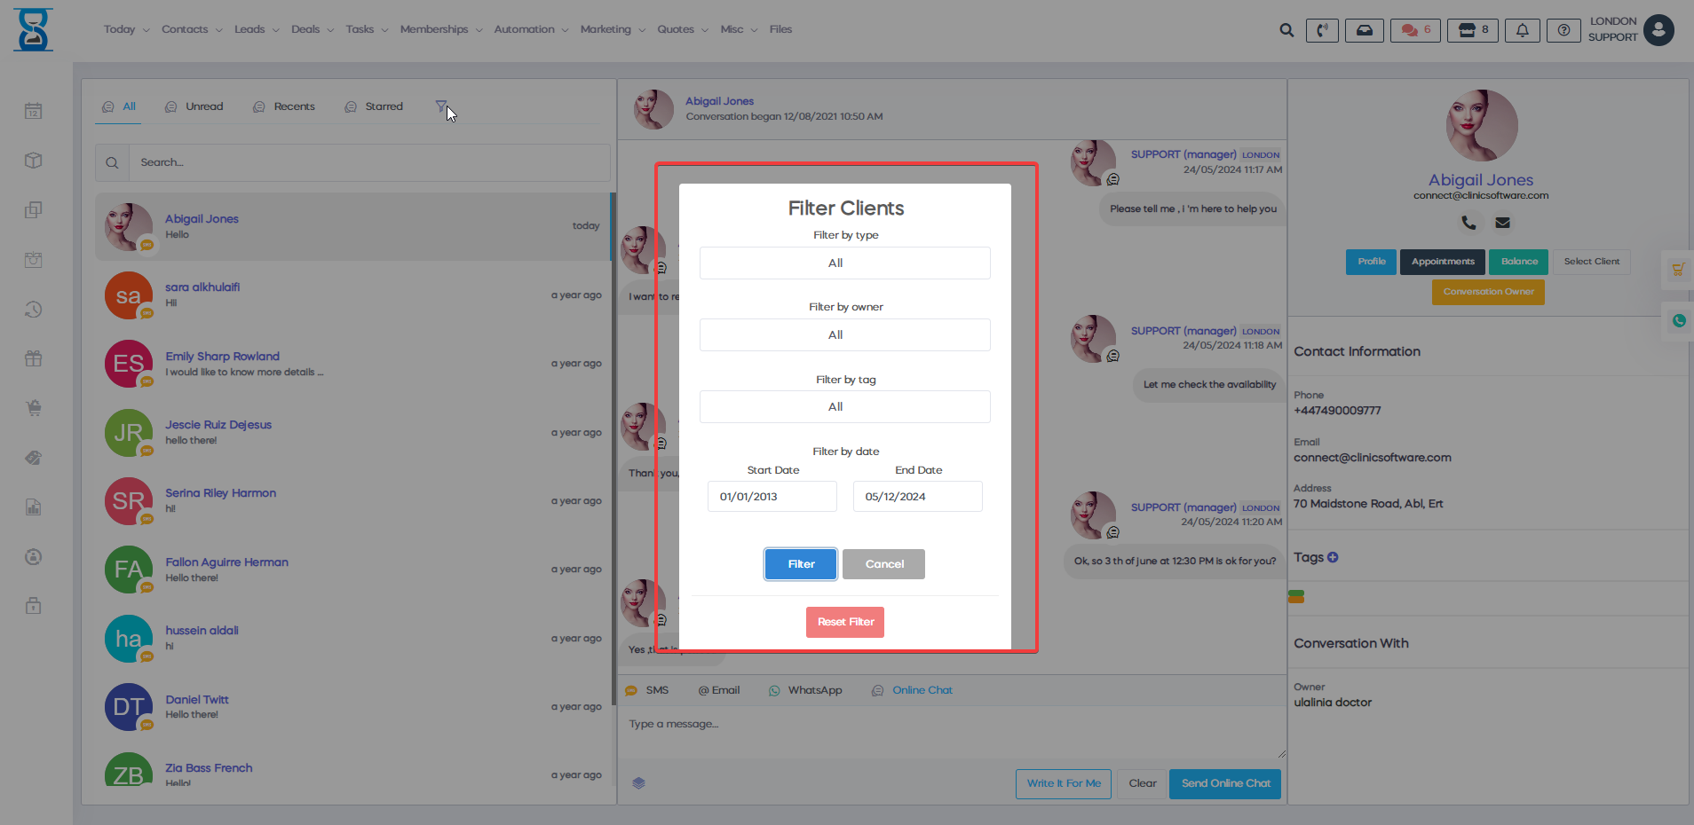Image resolution: width=1694 pixels, height=825 pixels.
Task: Open the Leads menu
Action: 256,29
